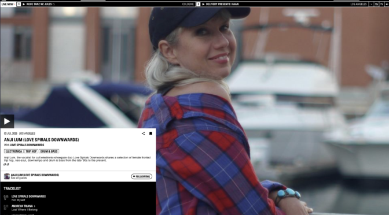Click the share icon on the episode card

pos(143,134)
